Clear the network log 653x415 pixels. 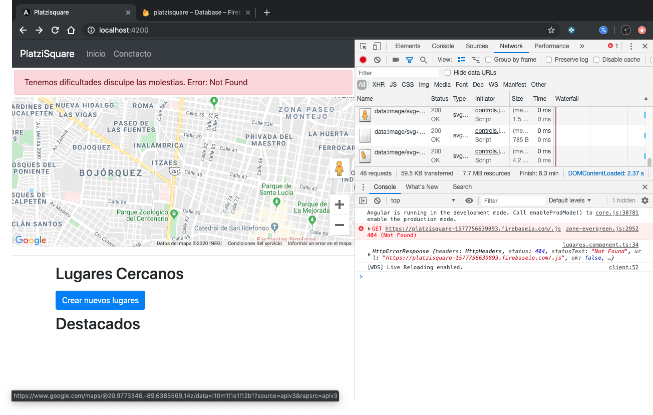coord(377,60)
